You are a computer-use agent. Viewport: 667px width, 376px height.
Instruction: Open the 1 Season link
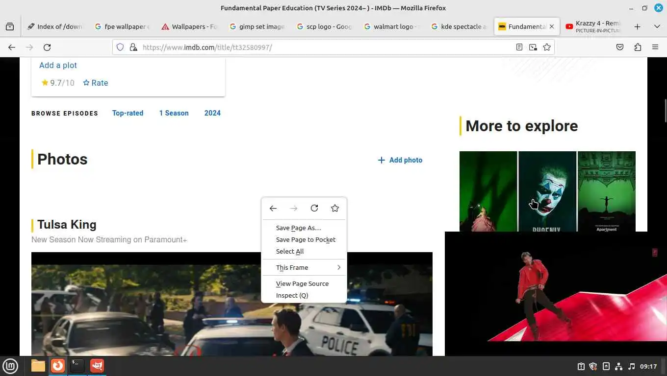(174, 113)
